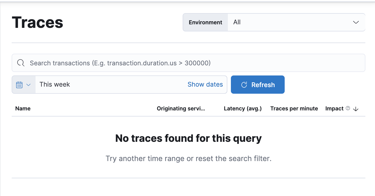The image size is (375, 196).
Task: Open the calendar date picker icon
Action: [20, 84]
